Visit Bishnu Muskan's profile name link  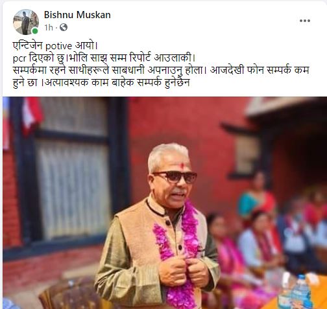tap(77, 15)
